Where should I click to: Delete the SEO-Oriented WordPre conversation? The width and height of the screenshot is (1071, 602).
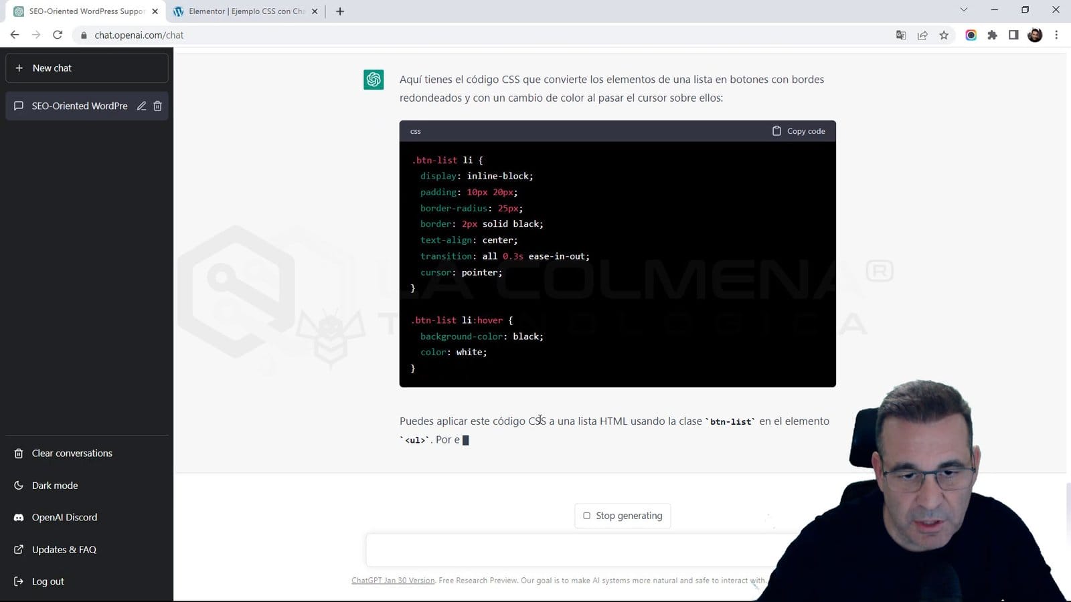[x=157, y=106]
